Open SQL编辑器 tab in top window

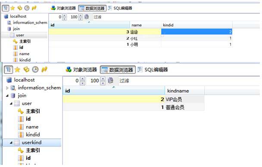[x=120, y=8]
